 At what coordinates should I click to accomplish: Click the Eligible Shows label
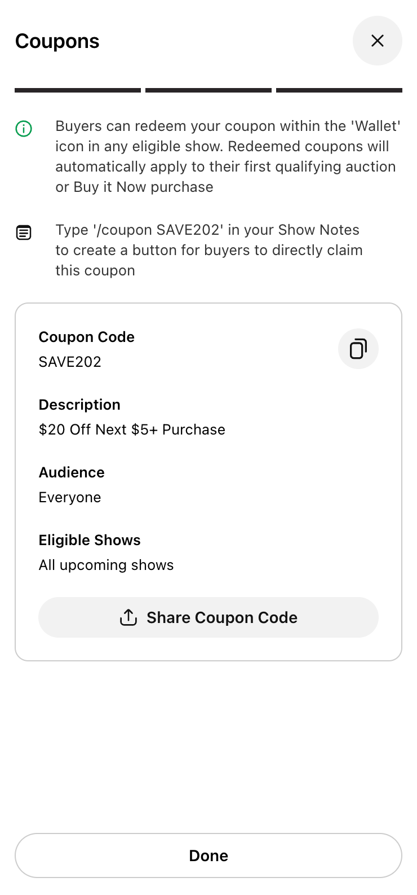90,540
